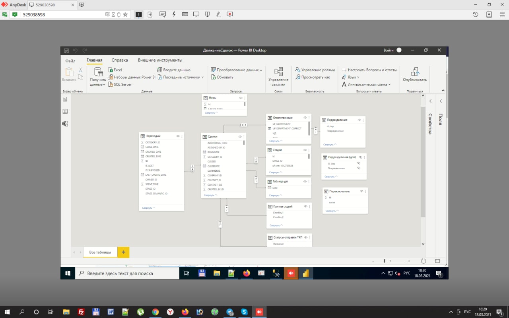Open Наборы данных Power BI
This screenshot has height=318, width=509.
(132, 77)
